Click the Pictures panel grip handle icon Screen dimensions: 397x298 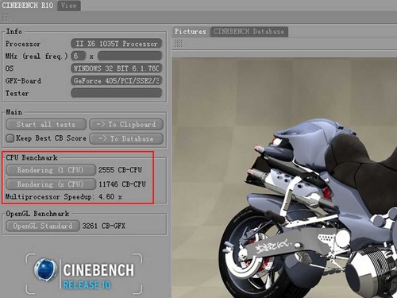click(179, 44)
